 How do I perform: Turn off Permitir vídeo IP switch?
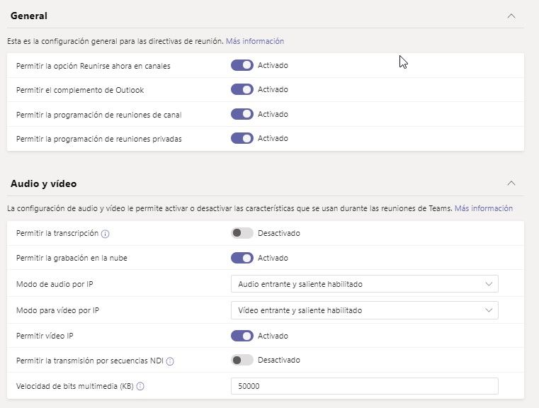(x=242, y=336)
